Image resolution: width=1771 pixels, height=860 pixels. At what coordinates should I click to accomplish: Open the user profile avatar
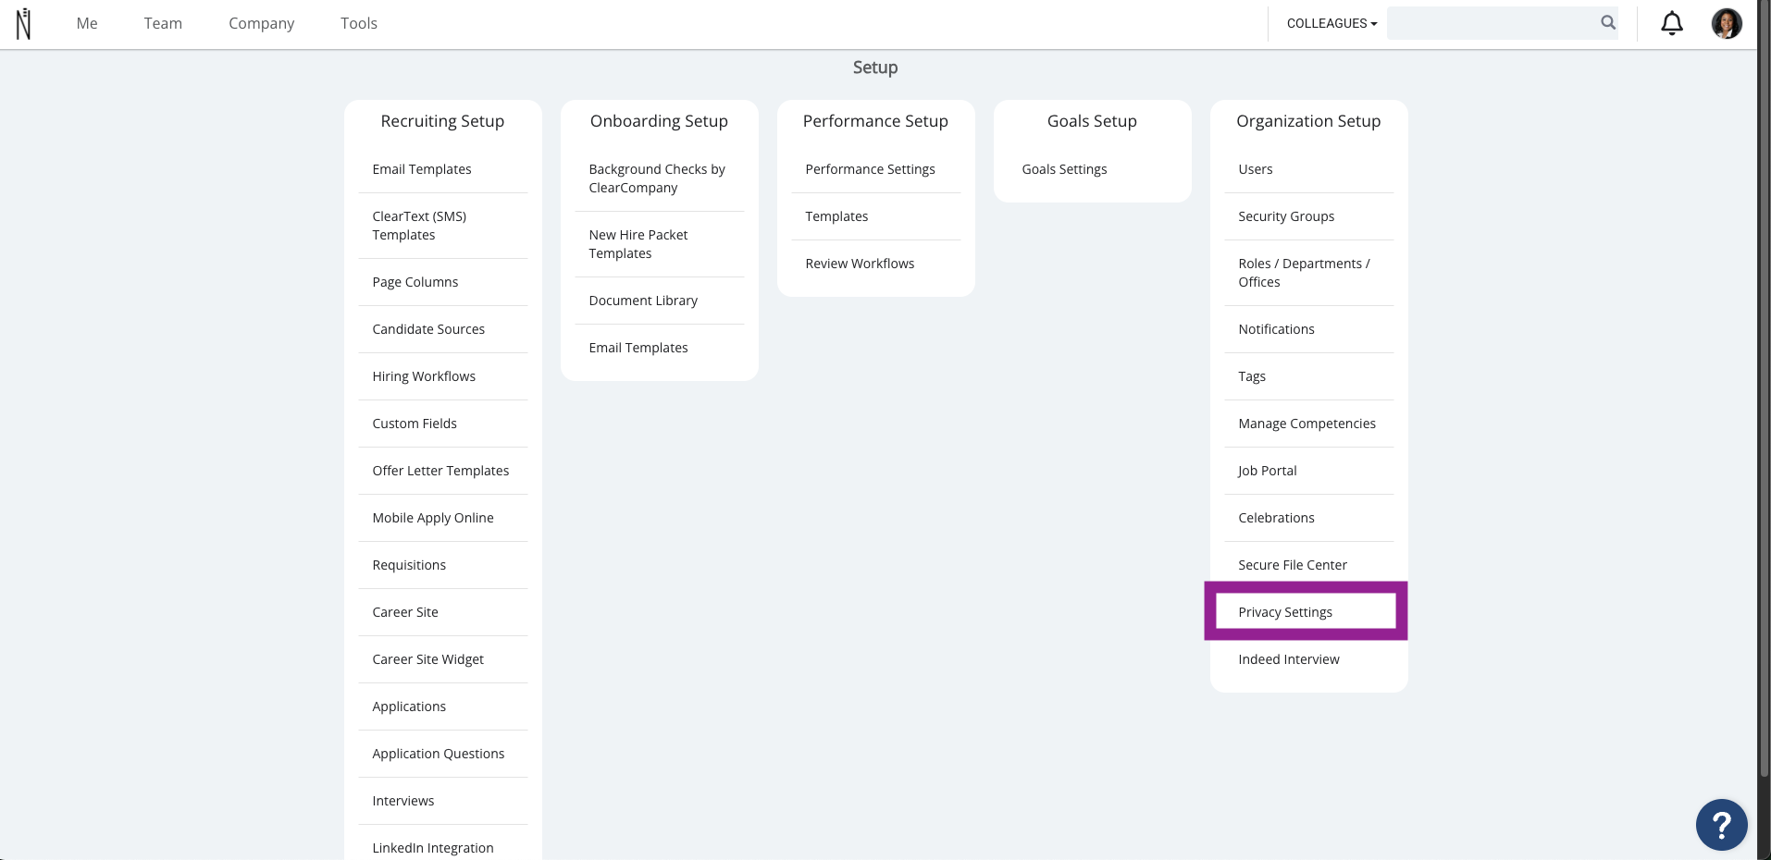tap(1727, 23)
